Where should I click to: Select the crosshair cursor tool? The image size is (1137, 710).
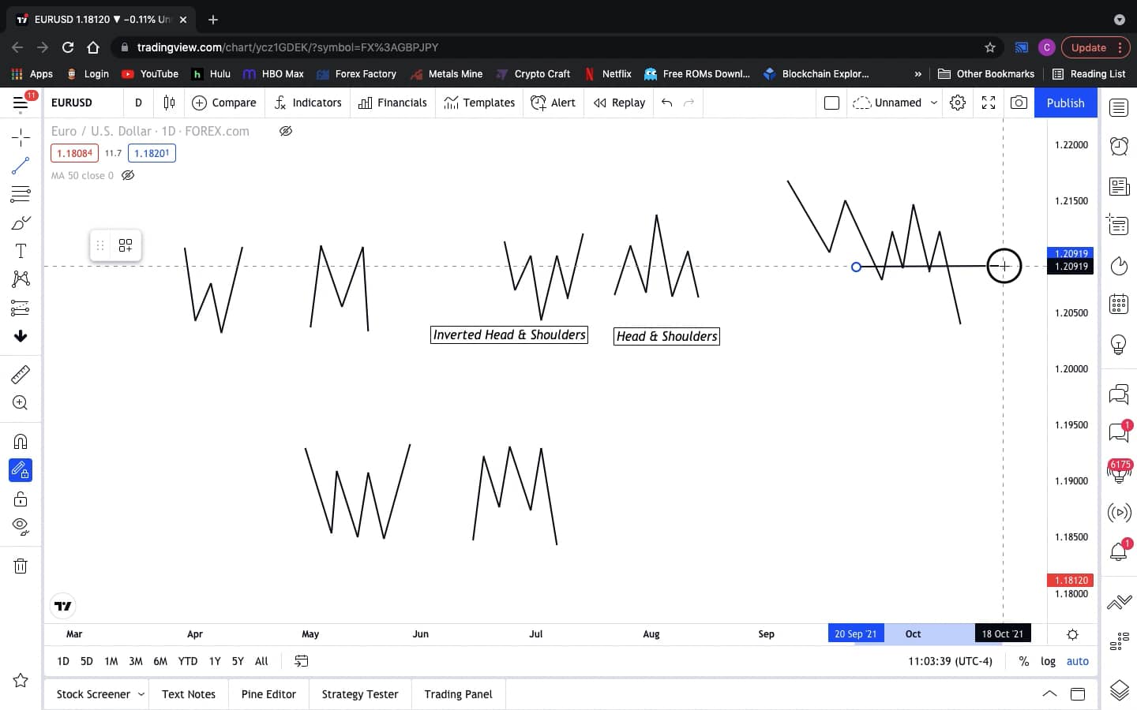[21, 137]
